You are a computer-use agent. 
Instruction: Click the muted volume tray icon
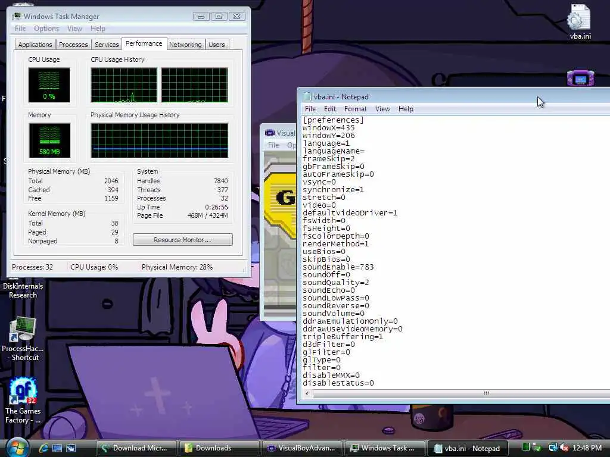click(x=564, y=447)
